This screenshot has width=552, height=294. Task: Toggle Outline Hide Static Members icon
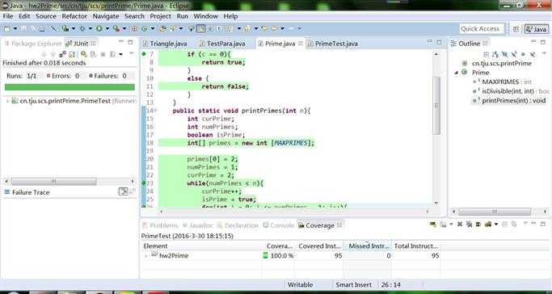coord(514,54)
